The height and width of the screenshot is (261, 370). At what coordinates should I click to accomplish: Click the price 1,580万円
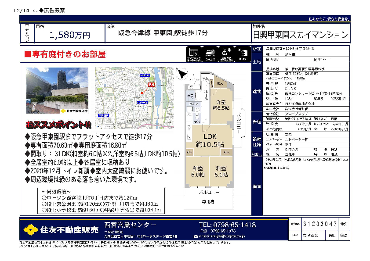click(70, 35)
